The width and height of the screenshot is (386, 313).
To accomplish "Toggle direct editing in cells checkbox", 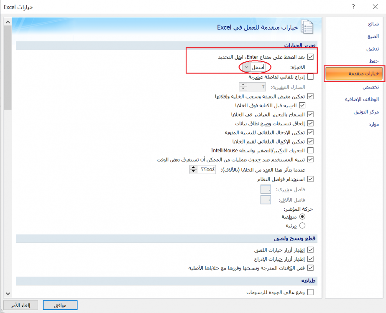I will (310, 114).
